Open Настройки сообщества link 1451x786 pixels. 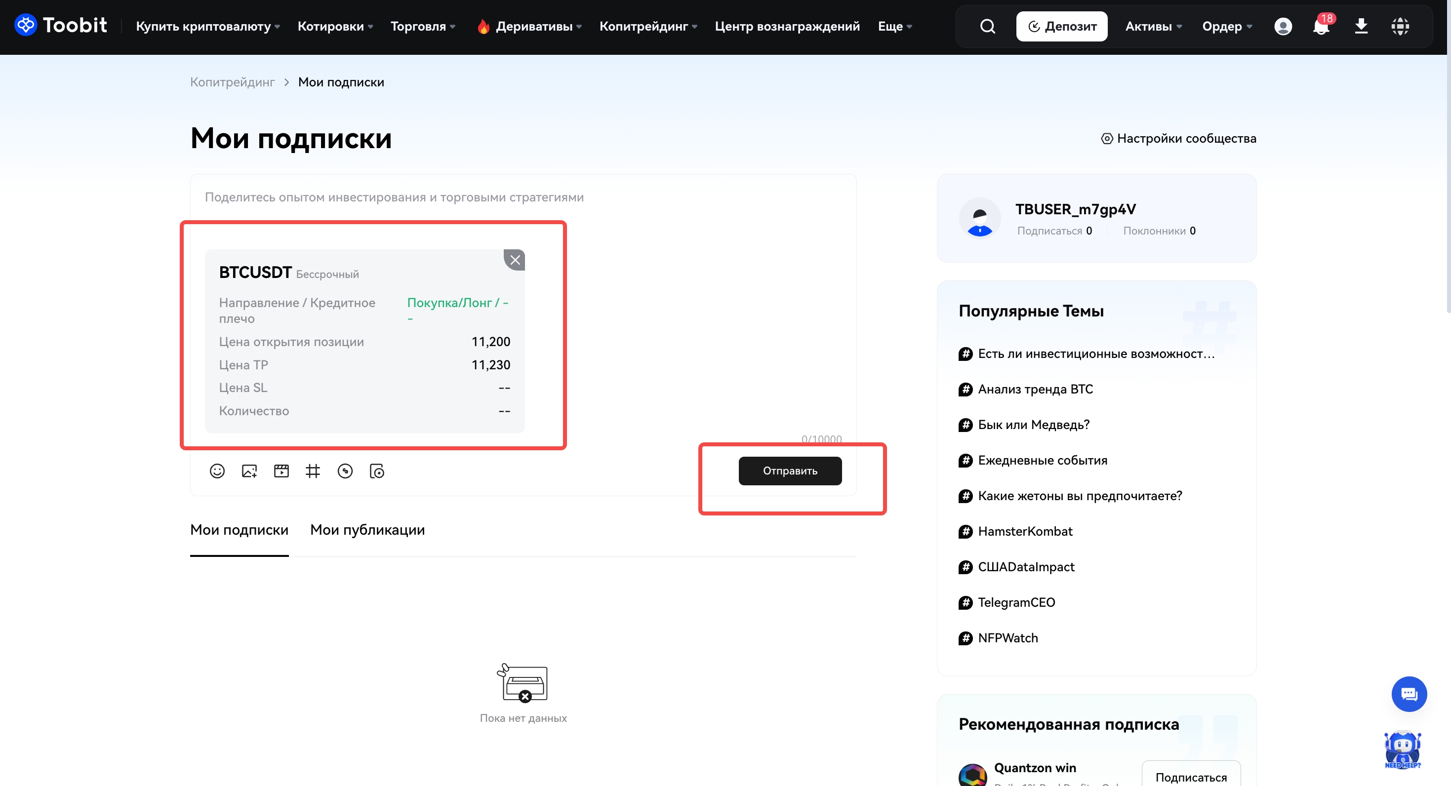[1179, 139]
